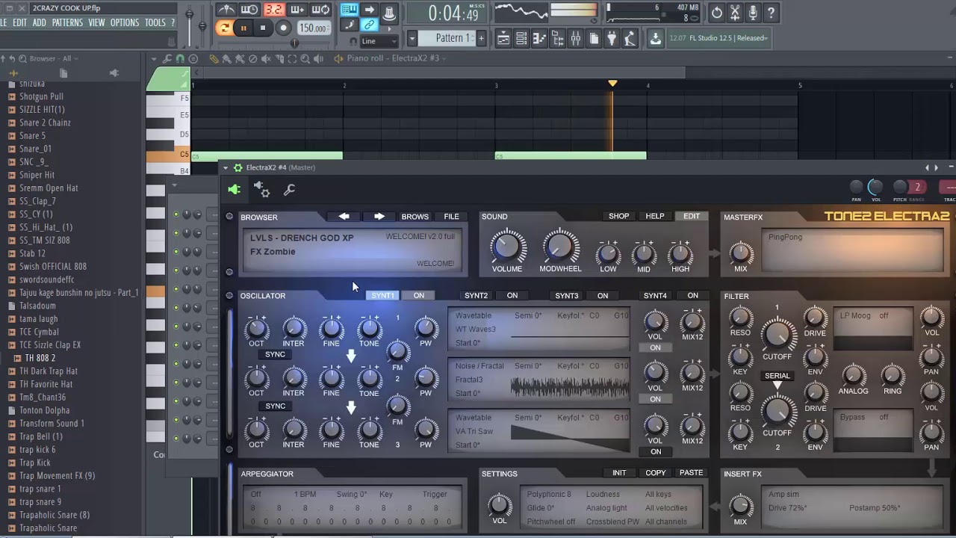This screenshot has height=538, width=956.
Task: Click the FILE button in Electra2
Action: tap(451, 217)
